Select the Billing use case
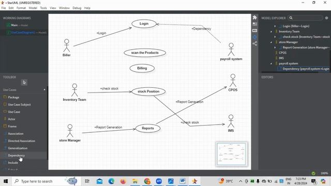The height and width of the screenshot is (186, 331). (x=142, y=68)
